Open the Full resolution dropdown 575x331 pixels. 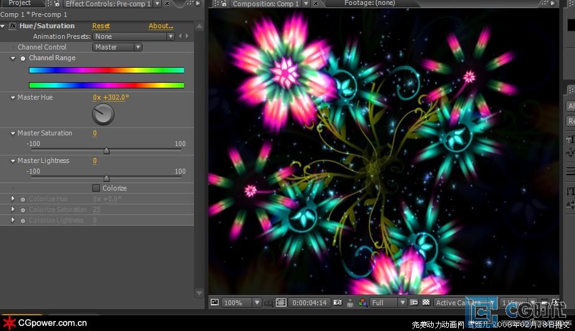click(388, 303)
